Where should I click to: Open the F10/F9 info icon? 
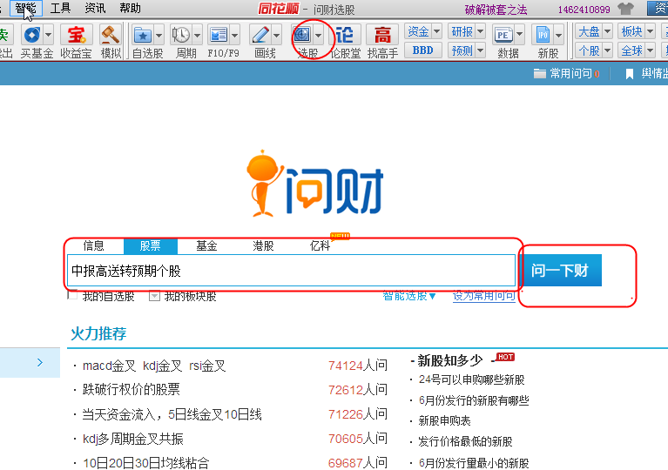[x=219, y=35]
